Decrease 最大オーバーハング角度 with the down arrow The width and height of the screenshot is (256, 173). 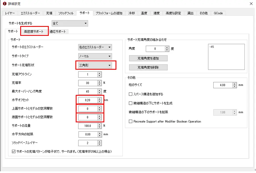(x=99, y=93)
